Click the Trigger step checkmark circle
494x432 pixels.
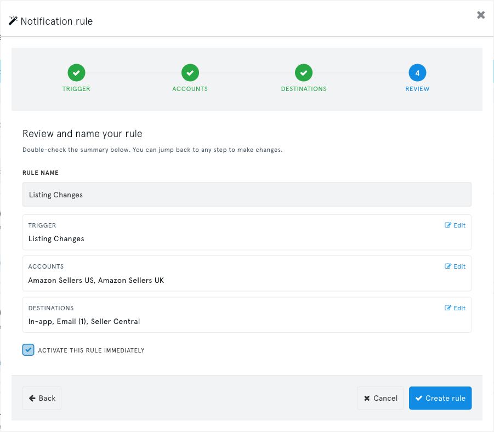tap(76, 73)
